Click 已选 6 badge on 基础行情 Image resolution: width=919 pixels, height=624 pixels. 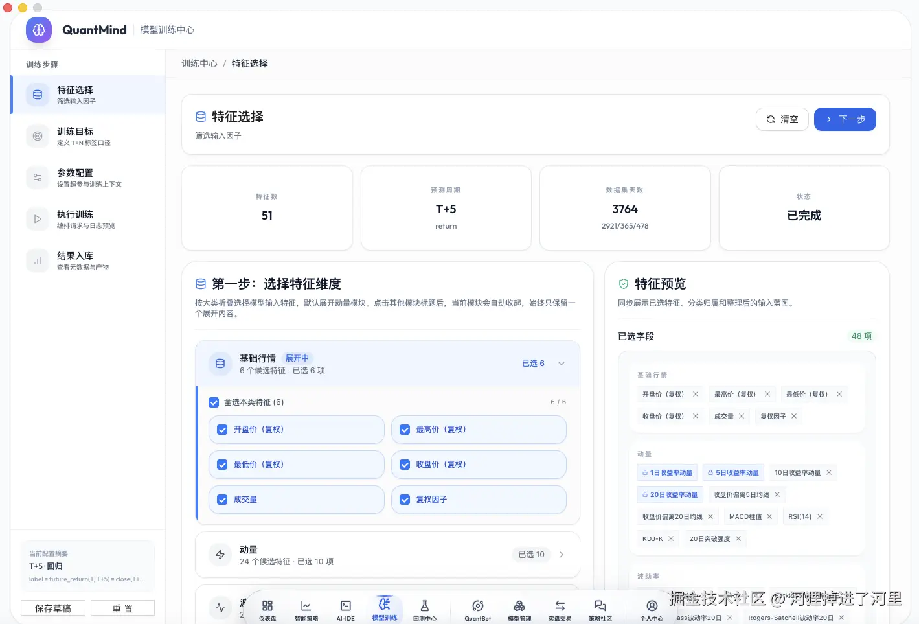(x=533, y=364)
